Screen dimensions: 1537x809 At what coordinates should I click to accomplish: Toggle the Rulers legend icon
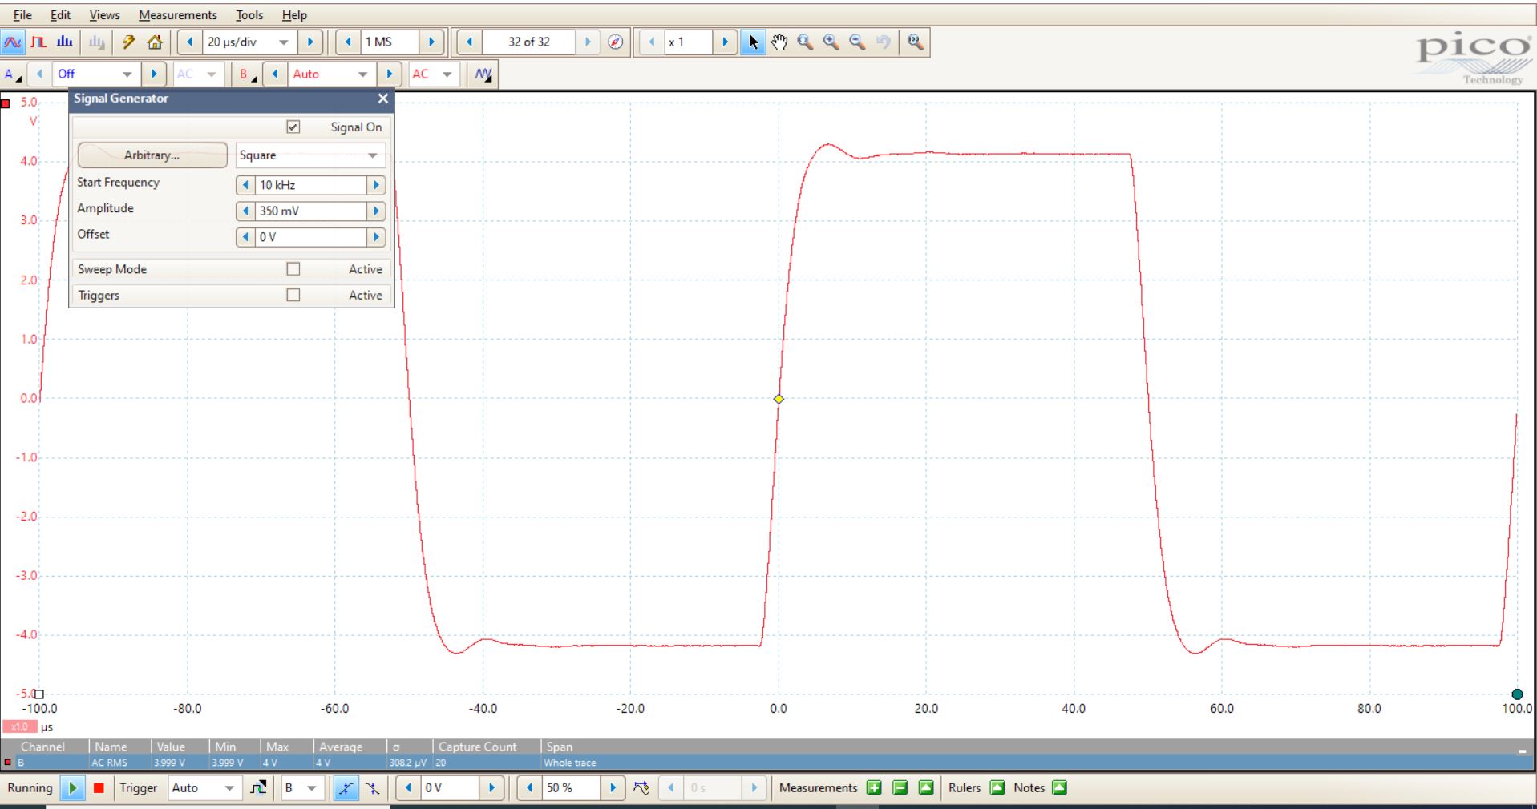pyautogui.click(x=997, y=788)
